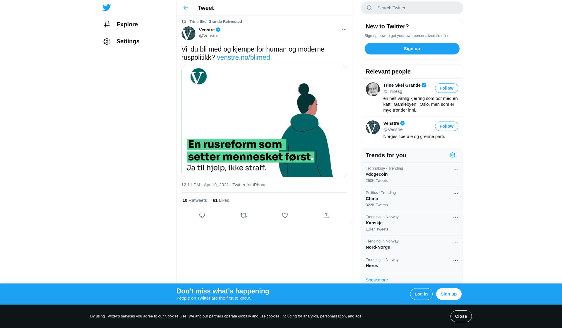Open the Trends settings gear

[x=452, y=155]
